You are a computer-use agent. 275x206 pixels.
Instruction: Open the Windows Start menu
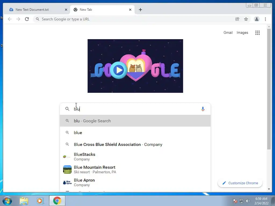(7, 201)
